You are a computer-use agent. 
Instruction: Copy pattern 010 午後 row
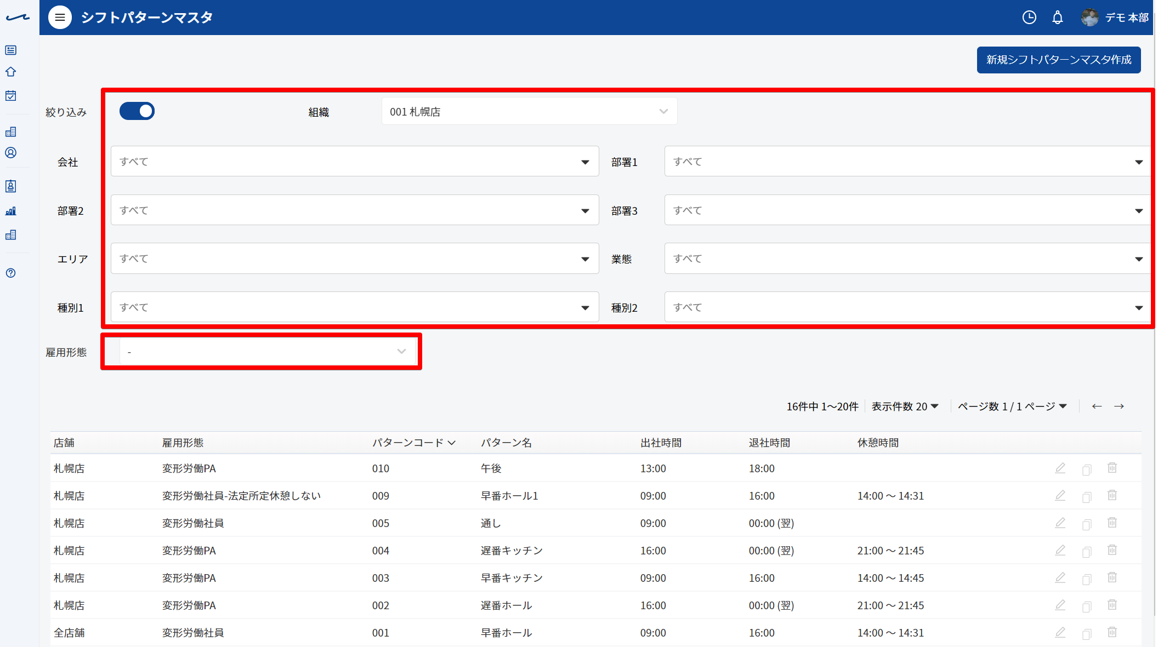coord(1087,469)
